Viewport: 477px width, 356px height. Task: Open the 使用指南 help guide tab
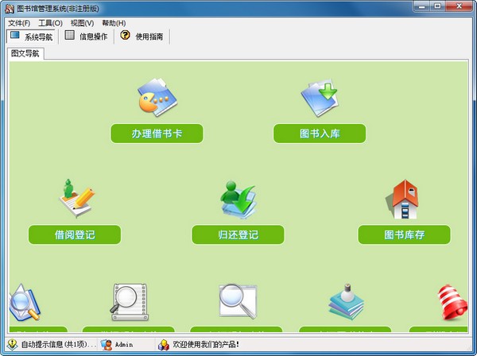click(x=144, y=37)
